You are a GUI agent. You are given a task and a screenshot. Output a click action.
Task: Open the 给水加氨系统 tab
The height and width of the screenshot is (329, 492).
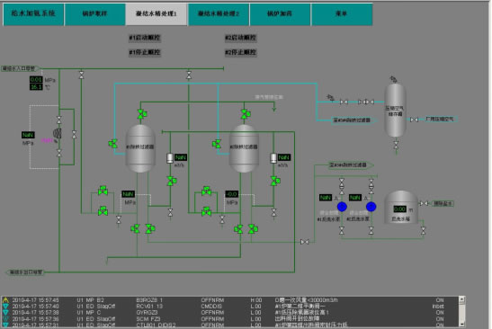tap(33, 13)
